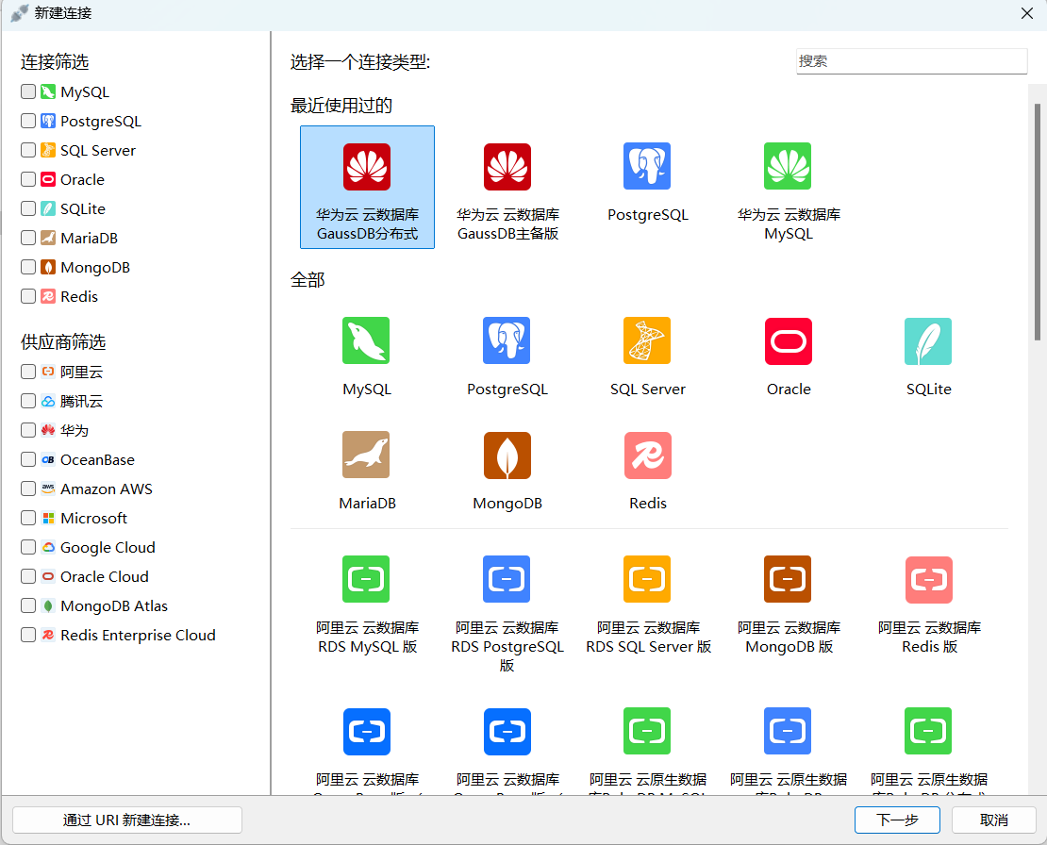Select the red Oracle connection icon
Image resolution: width=1047 pixels, height=845 pixels.
click(789, 341)
